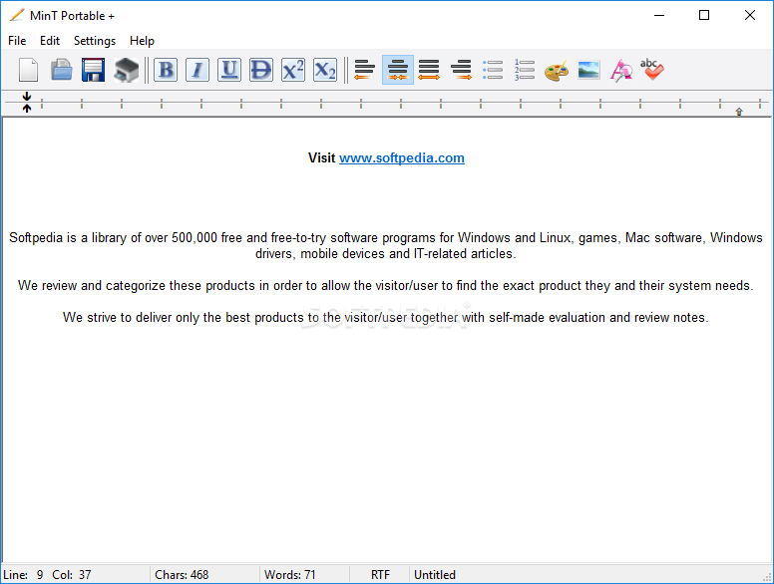Click the MinT pencil icon in title bar
The height and width of the screenshot is (584, 774).
pos(17,15)
